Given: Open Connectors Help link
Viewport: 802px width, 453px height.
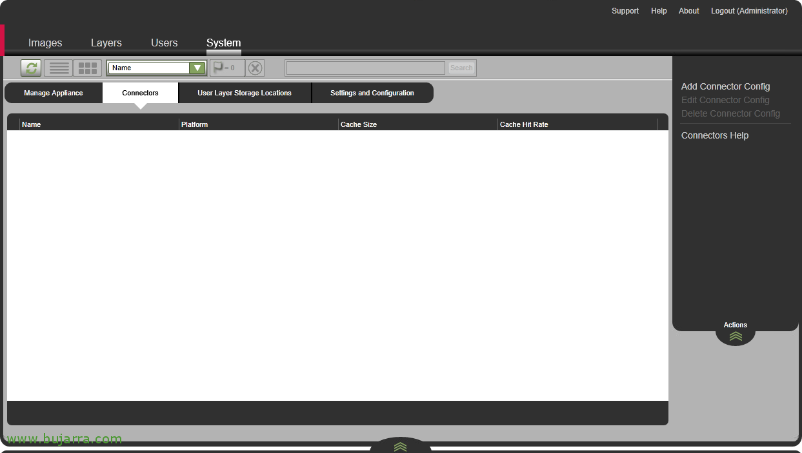Looking at the screenshot, I should click(714, 135).
